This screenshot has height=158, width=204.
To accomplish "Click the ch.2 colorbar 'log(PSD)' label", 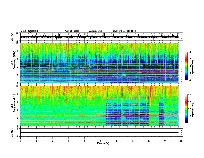I will [x=193, y=110].
